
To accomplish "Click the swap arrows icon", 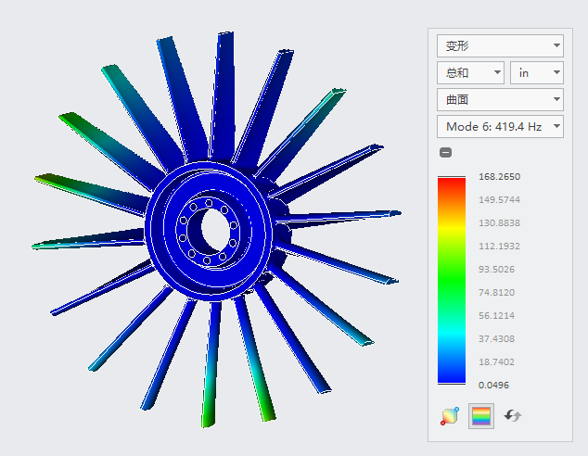I will coord(513,416).
